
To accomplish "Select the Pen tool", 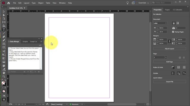I will coord(4,37).
